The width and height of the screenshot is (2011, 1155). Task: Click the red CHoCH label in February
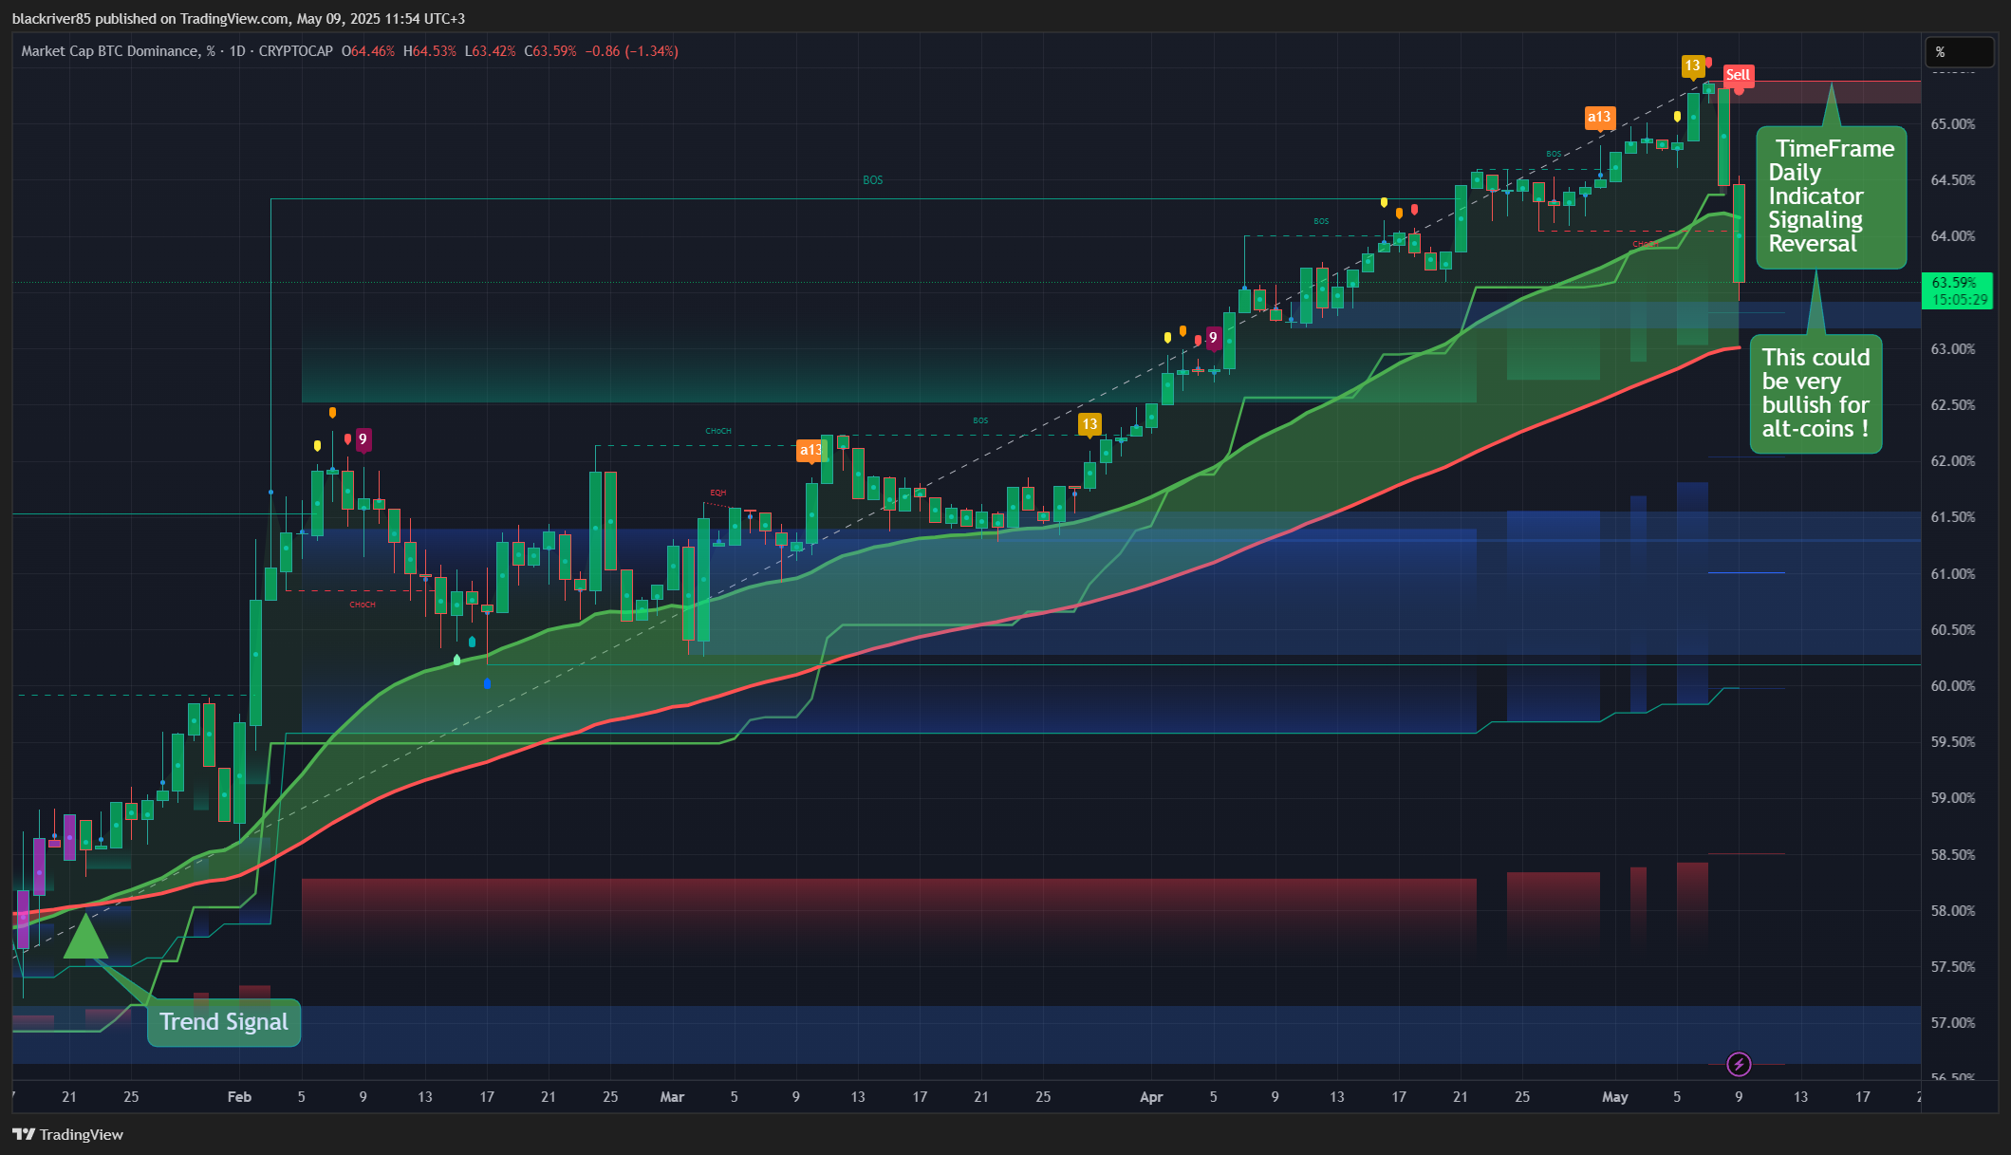coord(363,605)
